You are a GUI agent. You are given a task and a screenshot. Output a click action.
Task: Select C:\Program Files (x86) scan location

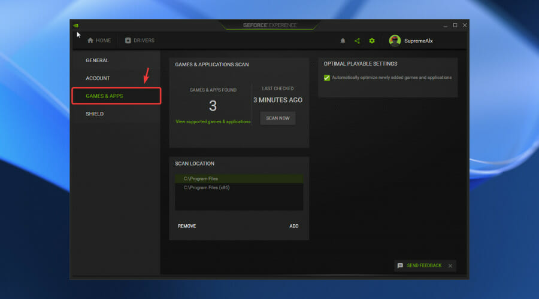239,187
